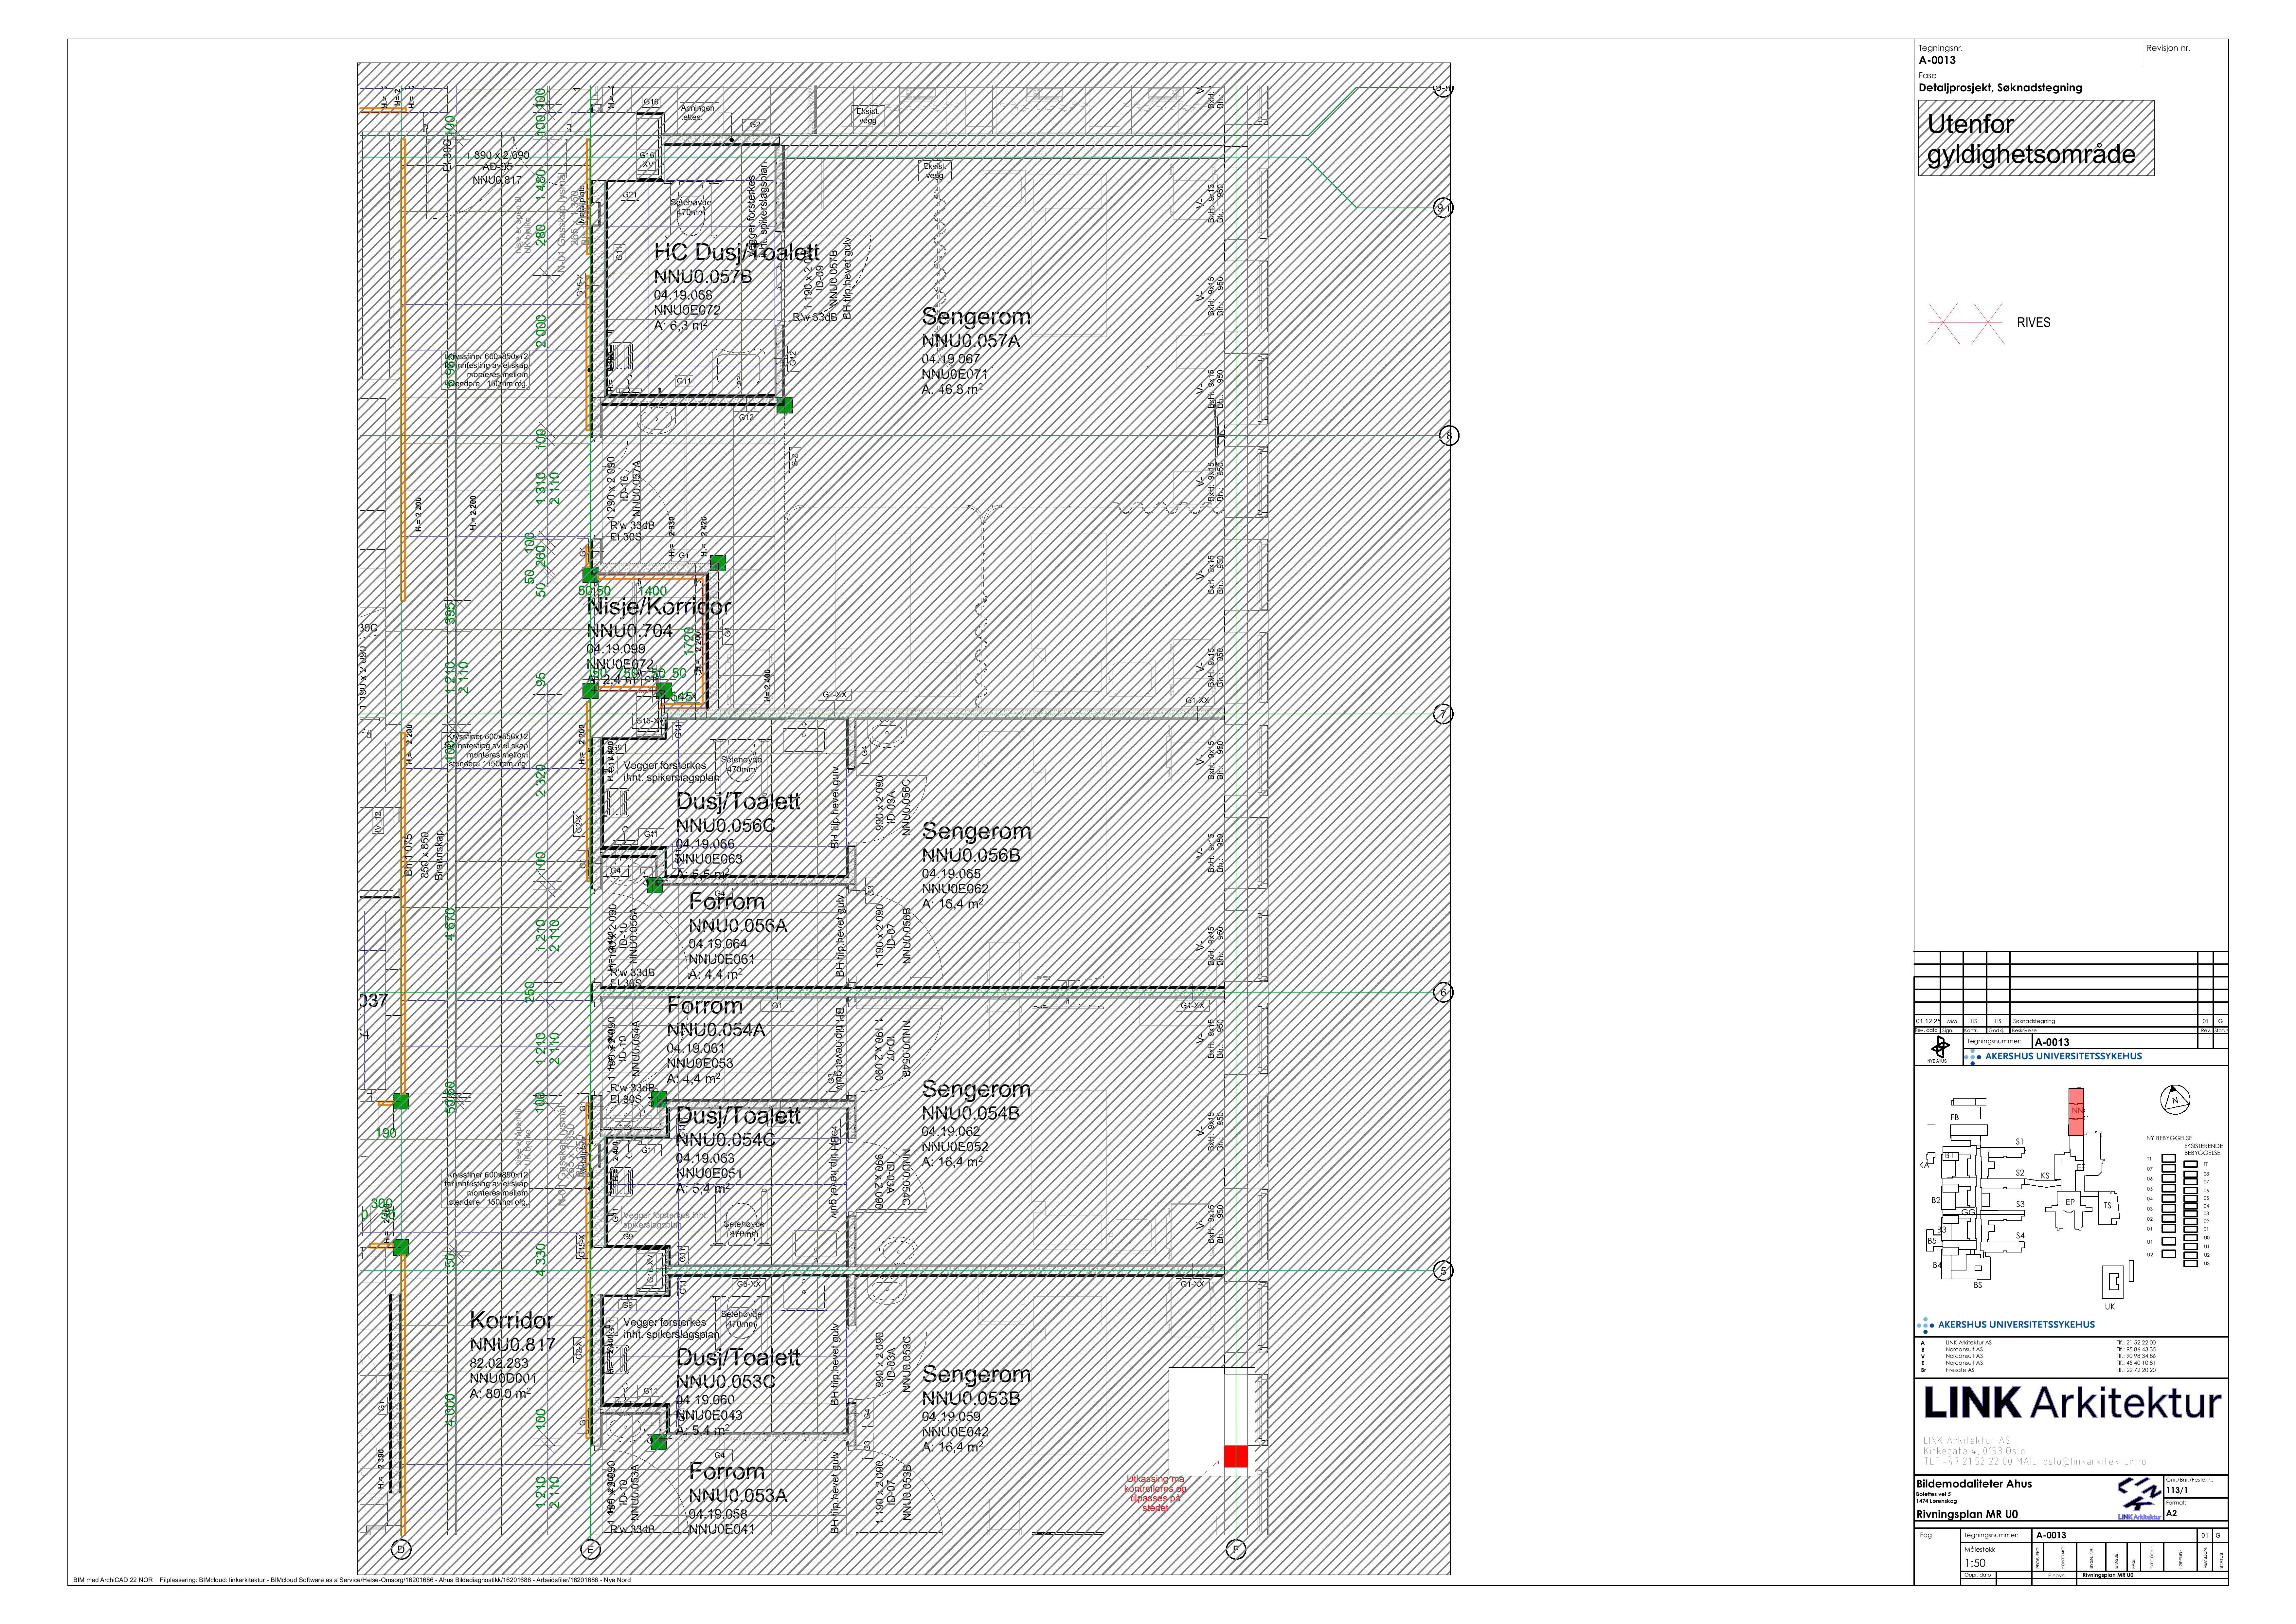This screenshot has width=2296, height=1624.
Task: Select the 'Forrom NNU0.056A' room label
Action: pyautogui.click(x=738, y=914)
